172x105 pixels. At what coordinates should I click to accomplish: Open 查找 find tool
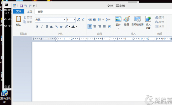pyautogui.click(x=160, y=17)
